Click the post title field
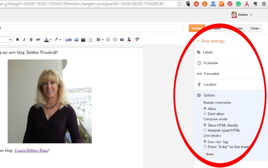The height and width of the screenshot is (168, 268). pos(91,28)
